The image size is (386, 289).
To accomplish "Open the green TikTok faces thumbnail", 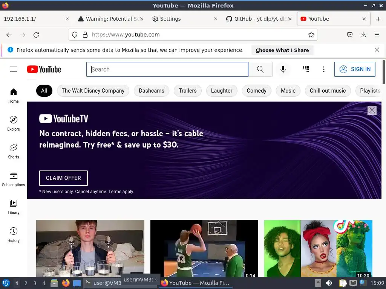I will (318, 248).
